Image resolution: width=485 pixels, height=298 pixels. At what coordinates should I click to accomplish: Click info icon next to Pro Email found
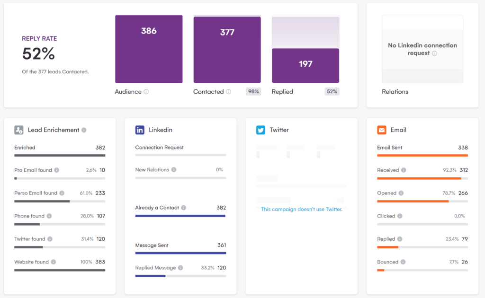click(x=56, y=170)
